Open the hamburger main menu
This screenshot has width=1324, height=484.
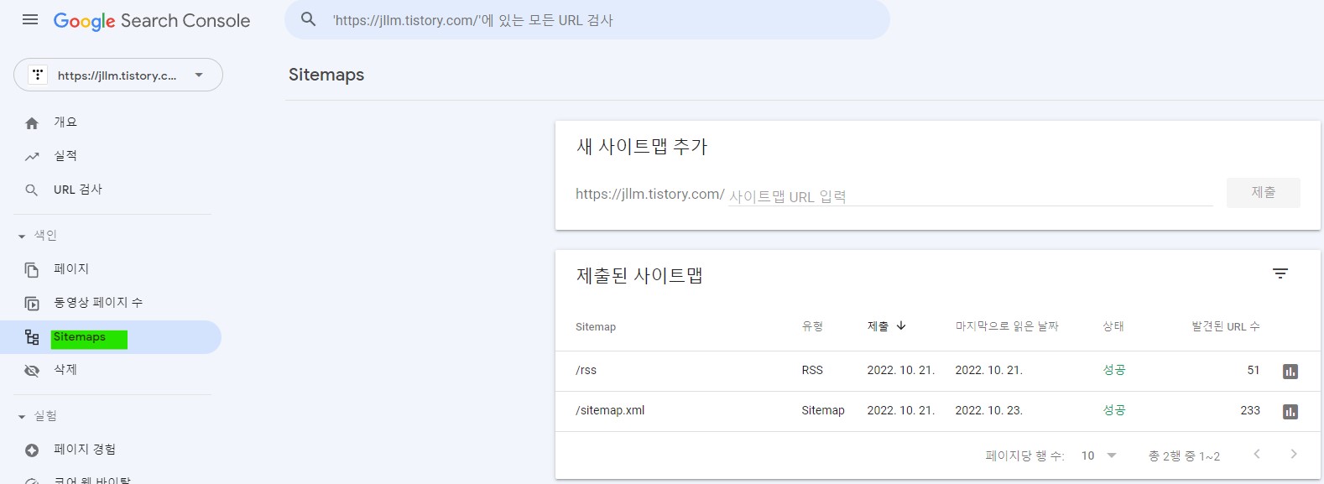coord(30,19)
